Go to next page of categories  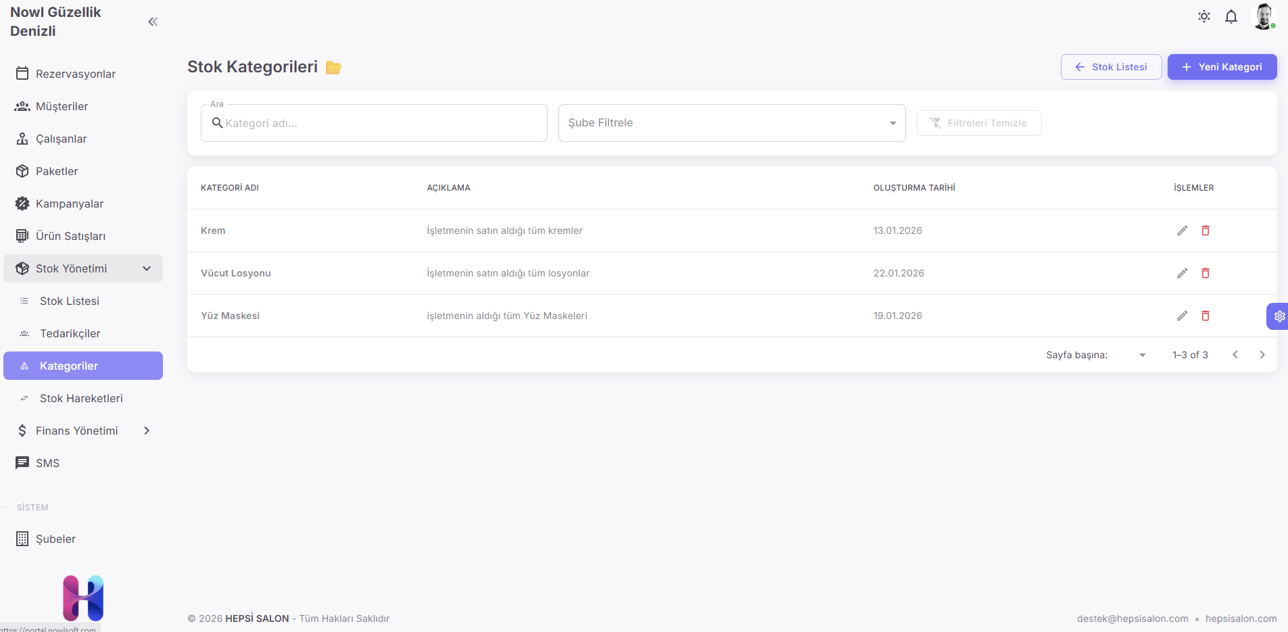tap(1262, 355)
